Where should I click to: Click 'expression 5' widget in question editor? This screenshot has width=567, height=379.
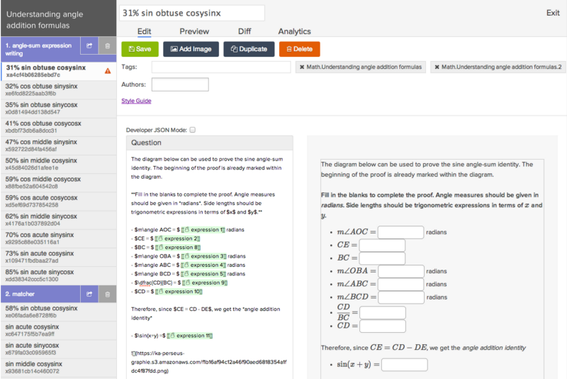click(x=203, y=274)
